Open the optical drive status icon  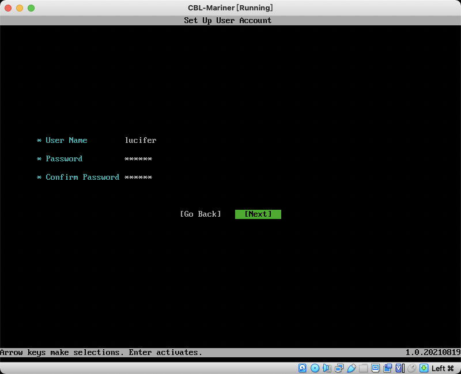pos(315,368)
